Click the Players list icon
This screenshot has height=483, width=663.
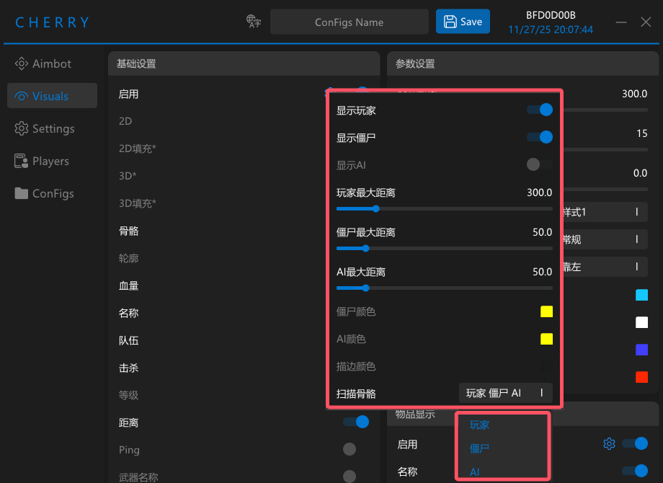point(21,161)
